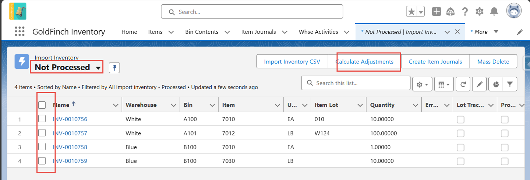Screen dimensions: 530x180
Task: Open the Items tab dropdown chevron
Action: [171, 32]
